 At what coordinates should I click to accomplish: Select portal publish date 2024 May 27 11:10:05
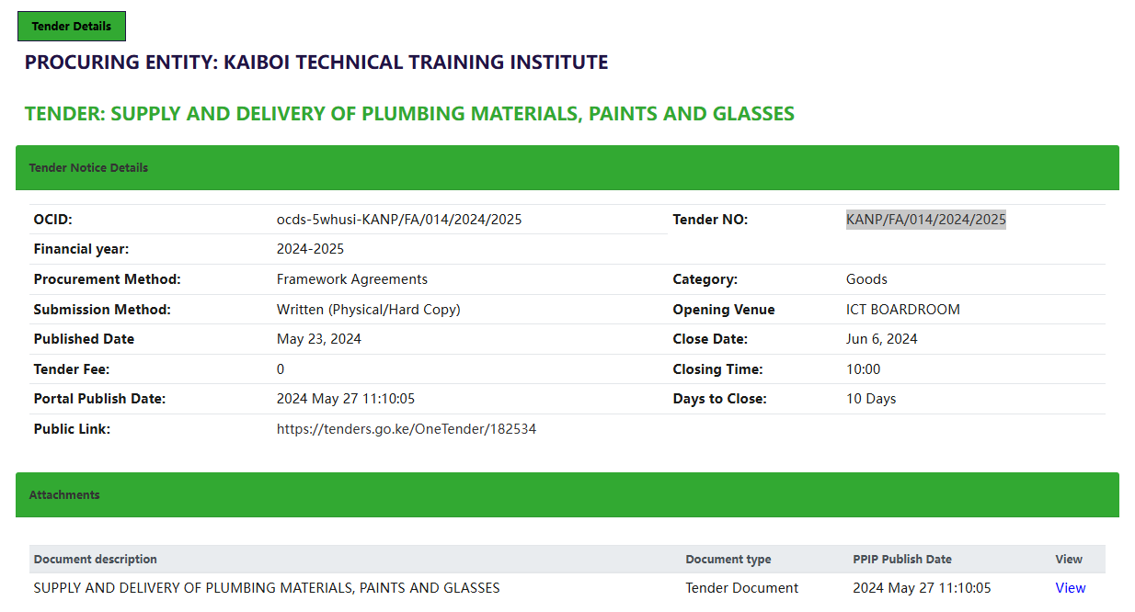tap(346, 399)
